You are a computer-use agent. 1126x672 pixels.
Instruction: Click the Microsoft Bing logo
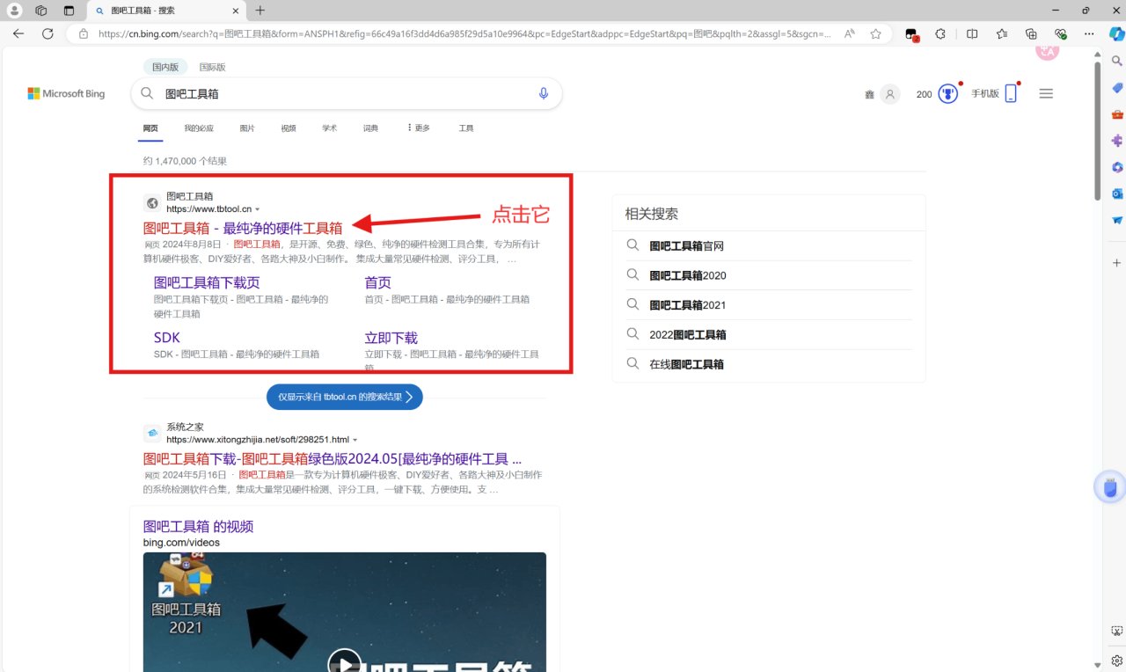[x=66, y=93]
